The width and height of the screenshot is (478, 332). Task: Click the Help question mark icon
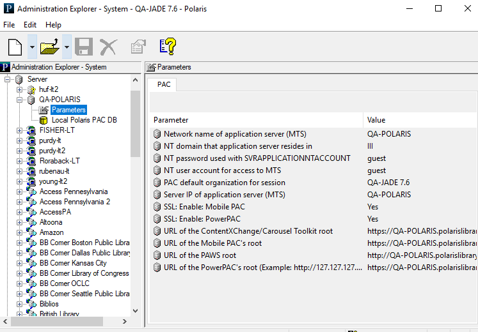click(167, 47)
